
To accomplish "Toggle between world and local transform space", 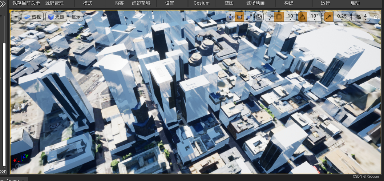I will (259, 17).
